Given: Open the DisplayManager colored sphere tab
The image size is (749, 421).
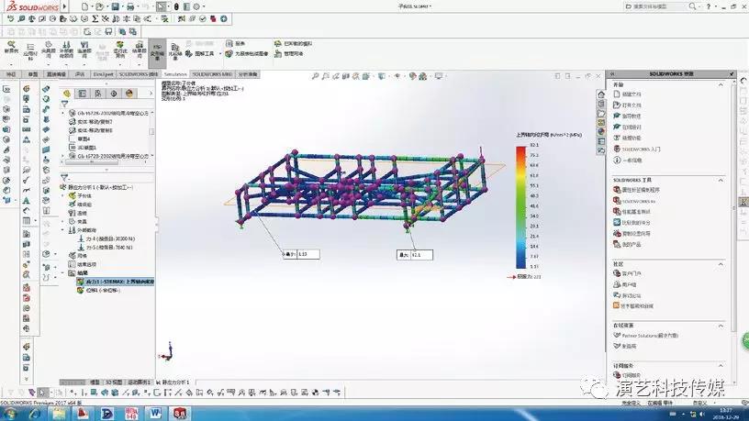Looking at the screenshot, I should (129, 94).
